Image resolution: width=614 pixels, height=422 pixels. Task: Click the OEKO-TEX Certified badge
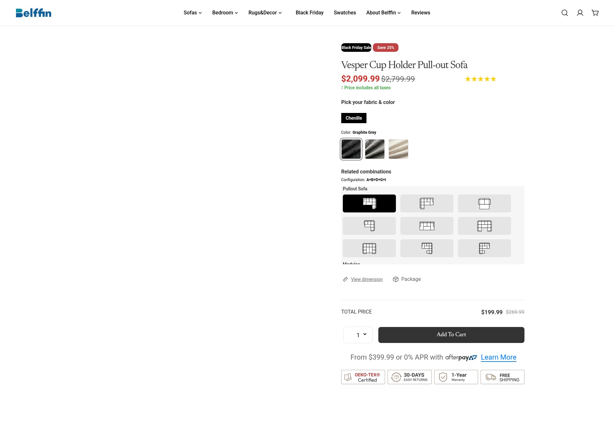pos(363,377)
